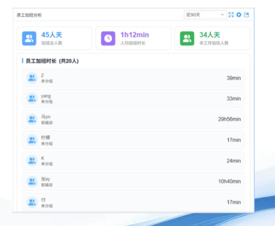
Task: Open employee Z's overtime row
Action: [133, 78]
